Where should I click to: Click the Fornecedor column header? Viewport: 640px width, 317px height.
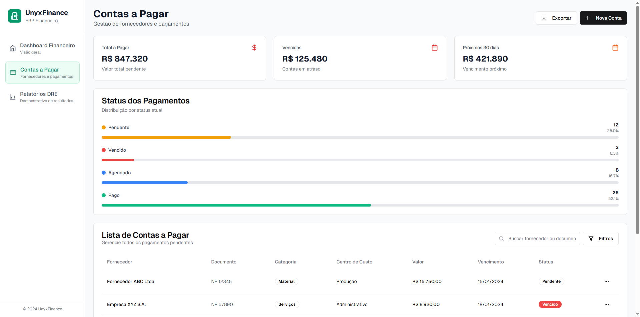(120, 262)
